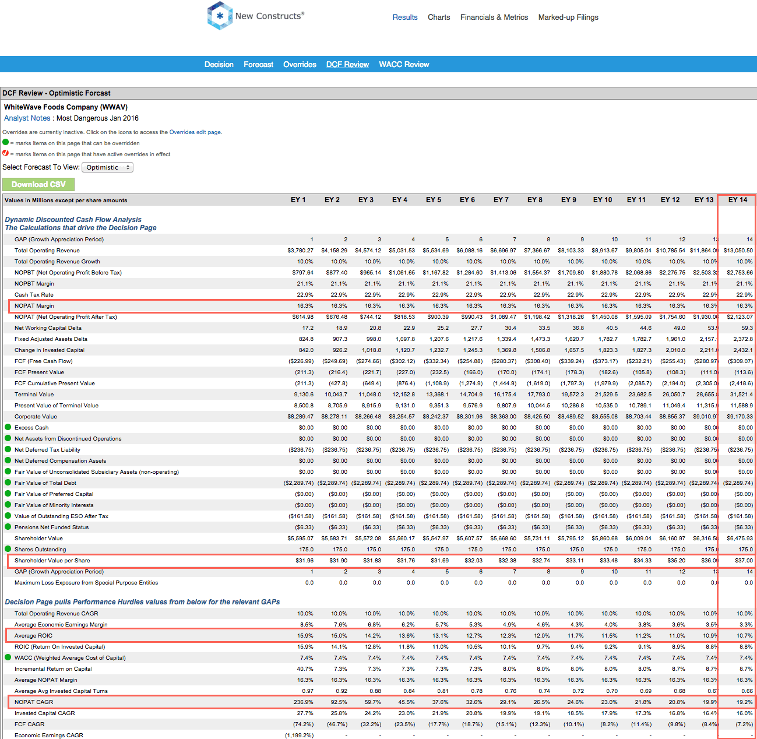Viewport: 757px width, 739px height.
Task: Open Marked-up Filings tab
Action: click(x=568, y=17)
